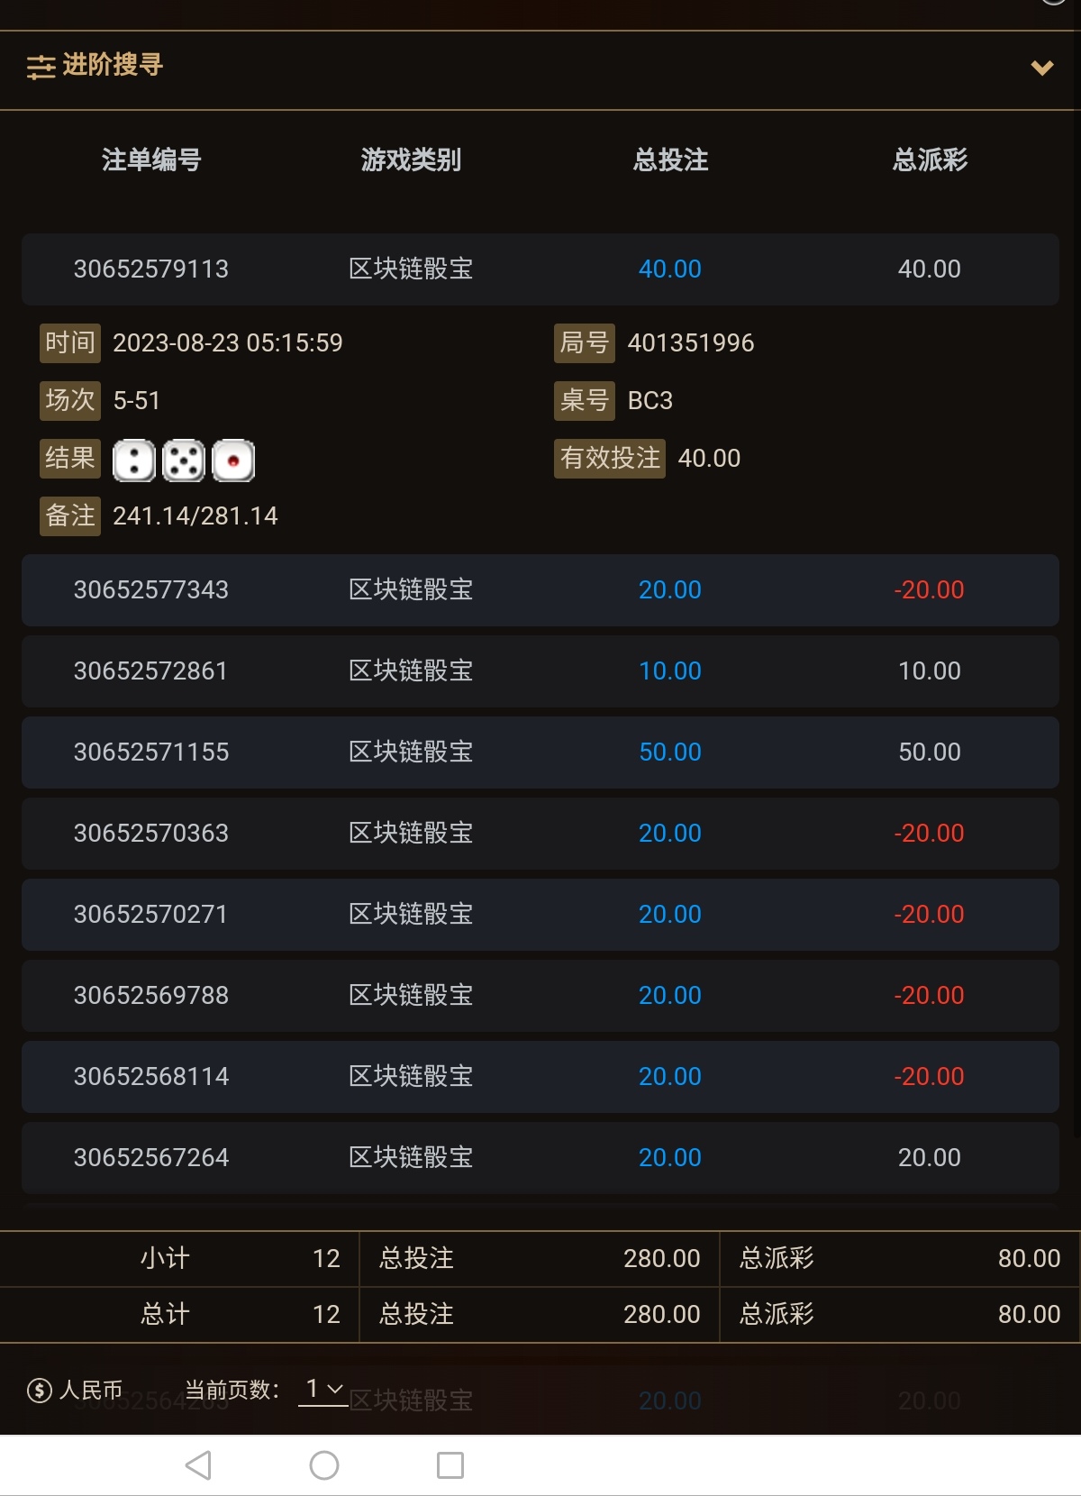Tap the Android recent apps square
Image resolution: width=1081 pixels, height=1496 pixels.
coord(450,1465)
